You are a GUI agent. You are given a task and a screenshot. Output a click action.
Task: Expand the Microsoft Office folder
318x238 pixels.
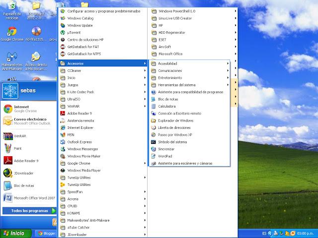170,54
